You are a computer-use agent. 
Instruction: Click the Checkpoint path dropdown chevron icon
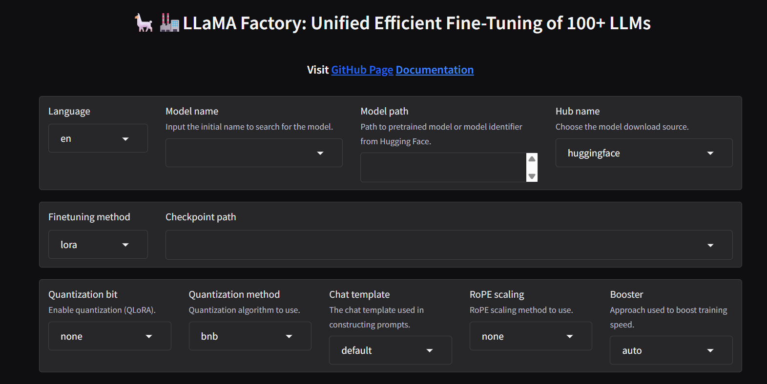pos(710,245)
